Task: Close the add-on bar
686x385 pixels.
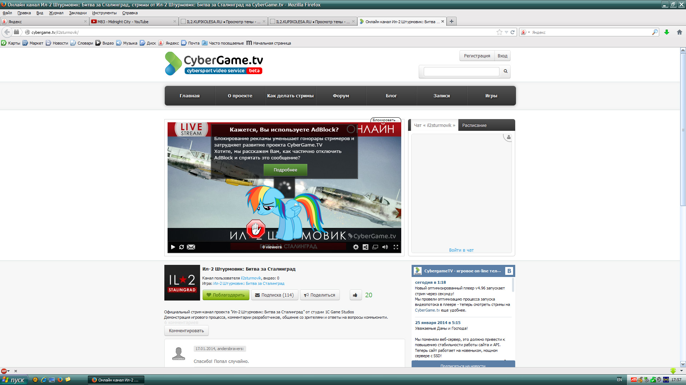Action: [x=16, y=371]
